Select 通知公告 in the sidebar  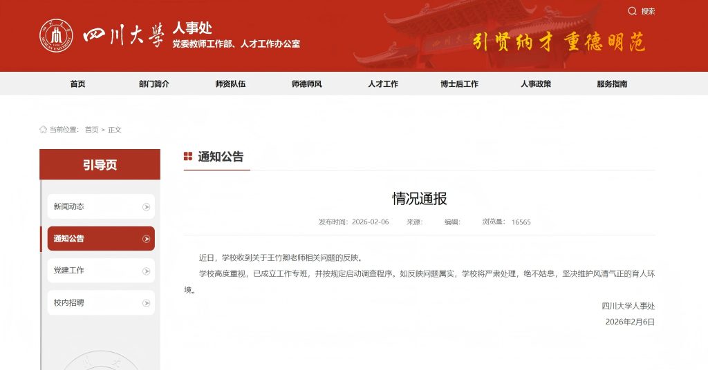coord(101,238)
